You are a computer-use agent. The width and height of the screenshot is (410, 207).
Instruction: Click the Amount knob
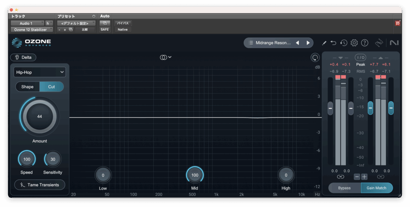[39, 117]
